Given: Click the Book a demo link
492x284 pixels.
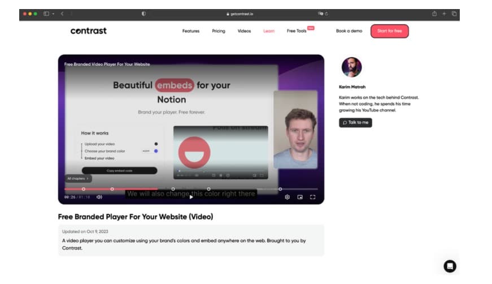Looking at the screenshot, I should tap(349, 31).
